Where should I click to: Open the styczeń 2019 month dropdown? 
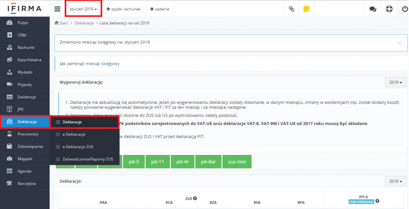coord(83,9)
